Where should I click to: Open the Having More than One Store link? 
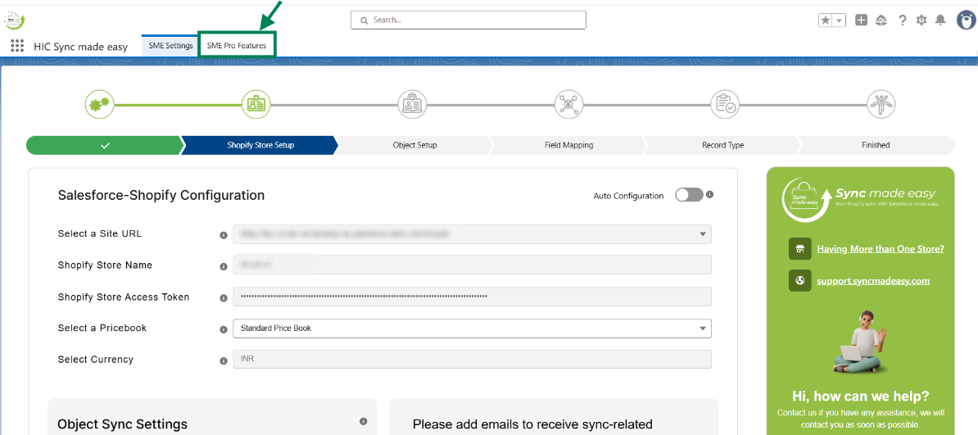tap(881, 248)
